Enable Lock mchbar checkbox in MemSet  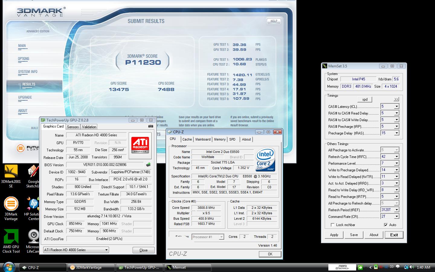(x=333, y=225)
